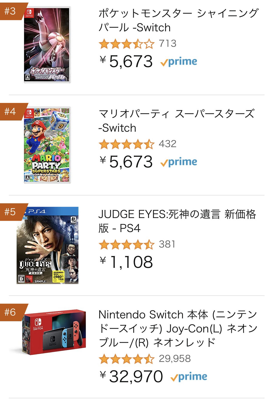272x401 pixels.
Task: Open the 381 reviews count
Action: tap(167, 244)
